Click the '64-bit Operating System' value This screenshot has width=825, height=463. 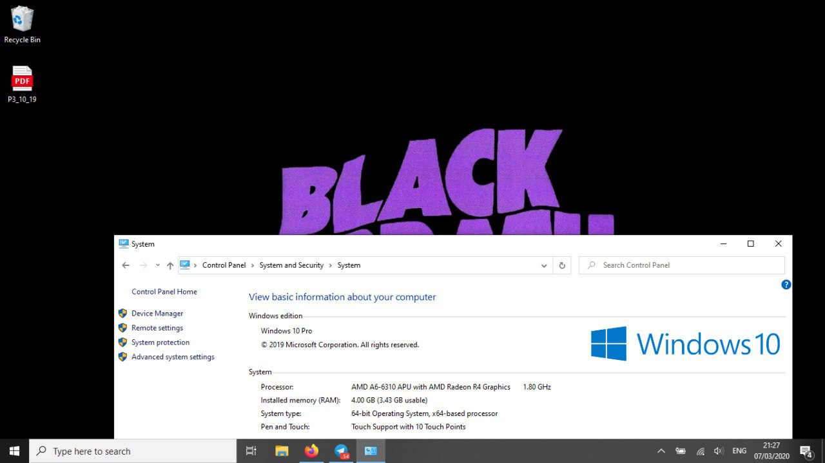point(424,413)
